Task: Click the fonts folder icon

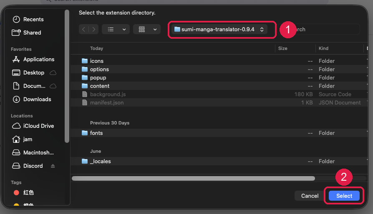Action: 85,133
